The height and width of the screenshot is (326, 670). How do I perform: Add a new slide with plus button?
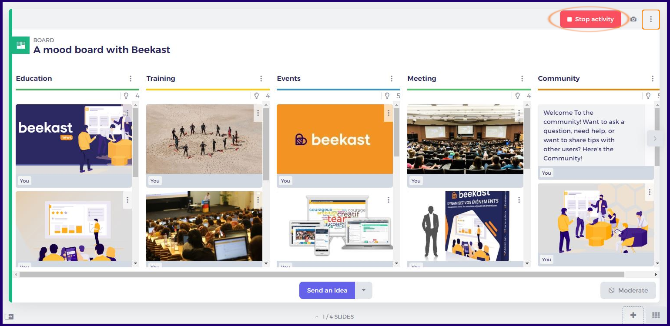633,315
